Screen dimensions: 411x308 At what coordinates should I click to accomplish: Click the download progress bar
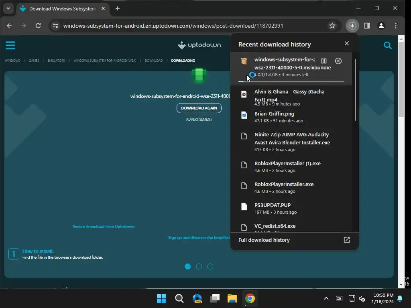pos(291,82)
